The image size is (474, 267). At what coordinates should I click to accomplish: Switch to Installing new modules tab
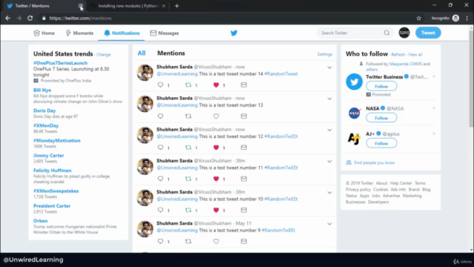[127, 6]
